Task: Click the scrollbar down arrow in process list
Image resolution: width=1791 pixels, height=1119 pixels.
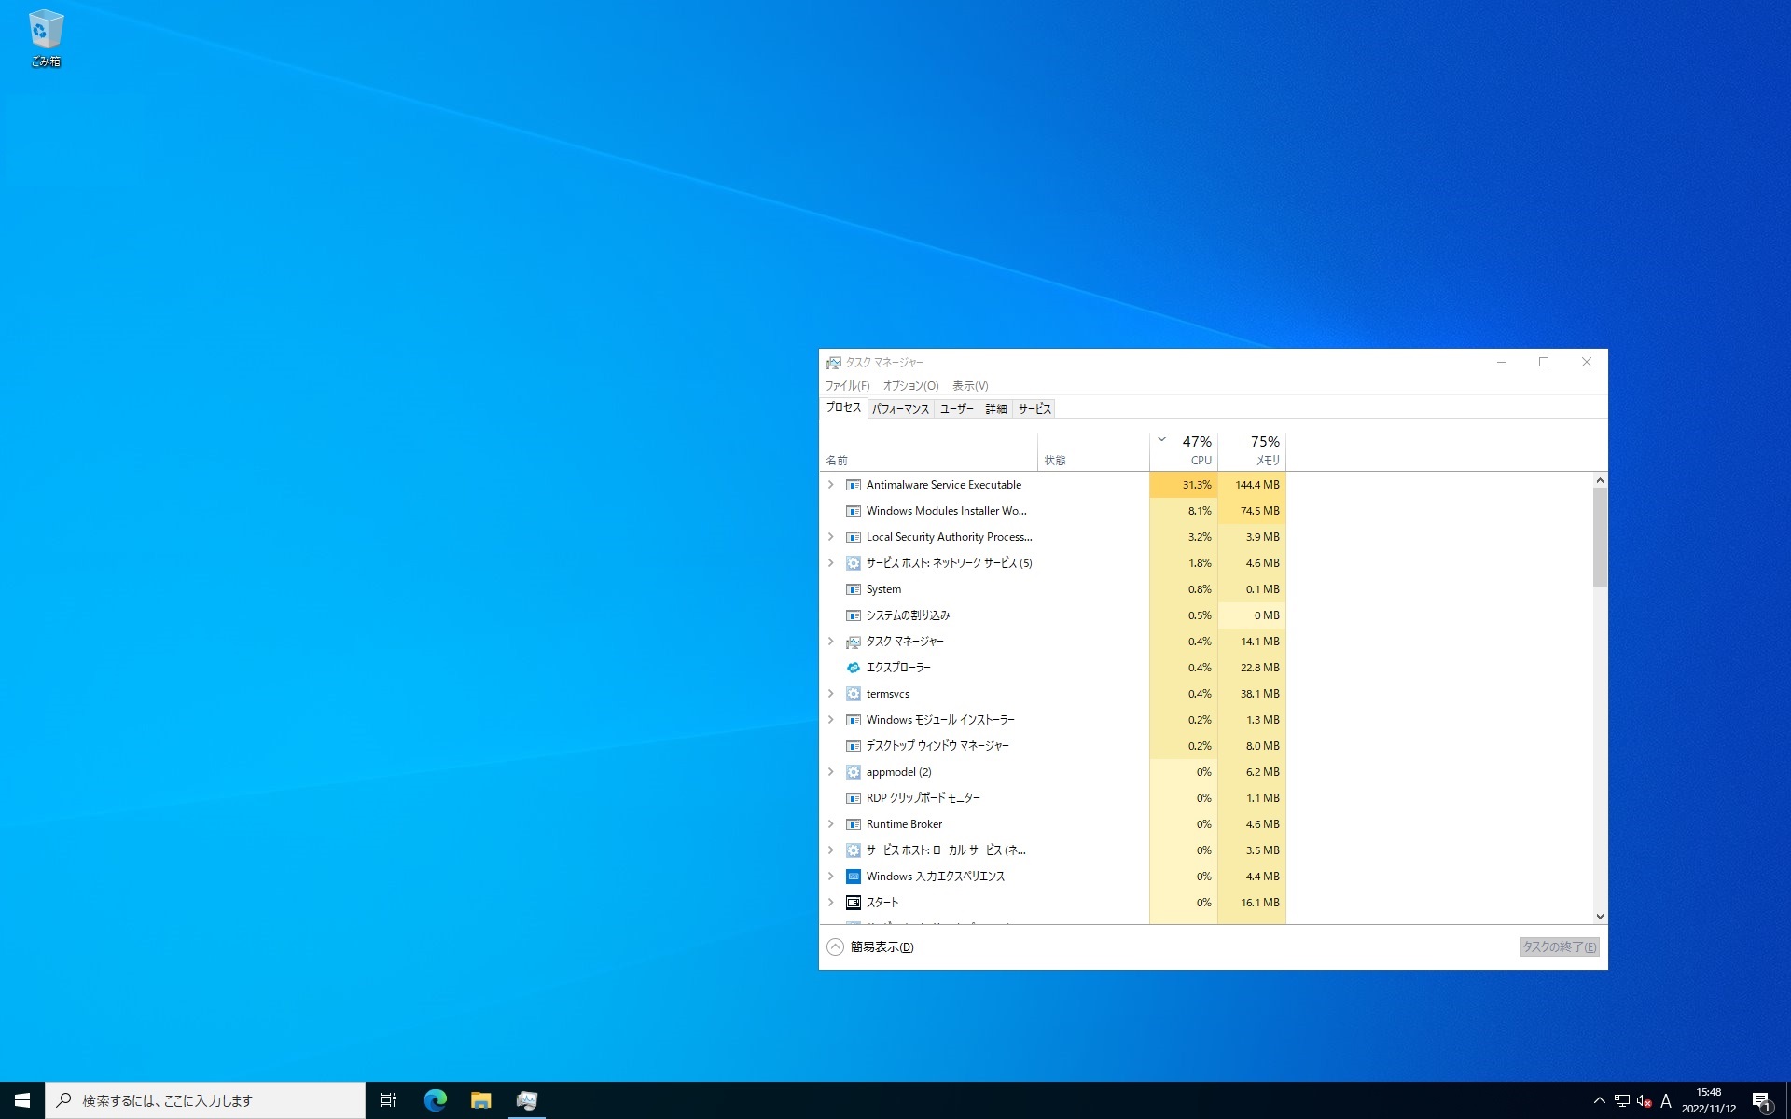Action: click(1600, 917)
